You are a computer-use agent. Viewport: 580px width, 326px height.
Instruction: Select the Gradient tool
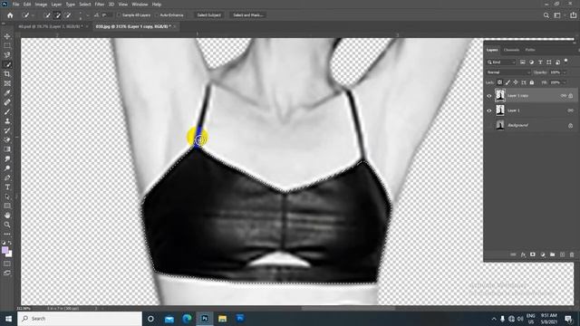[7, 149]
